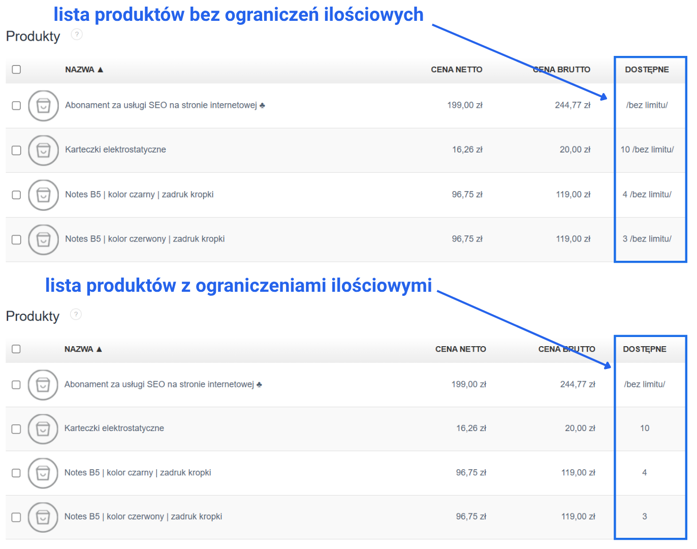Screen dimensions: 697x549
Task: Click the product icon for Abonament za usługi SEO
Action: click(x=43, y=106)
